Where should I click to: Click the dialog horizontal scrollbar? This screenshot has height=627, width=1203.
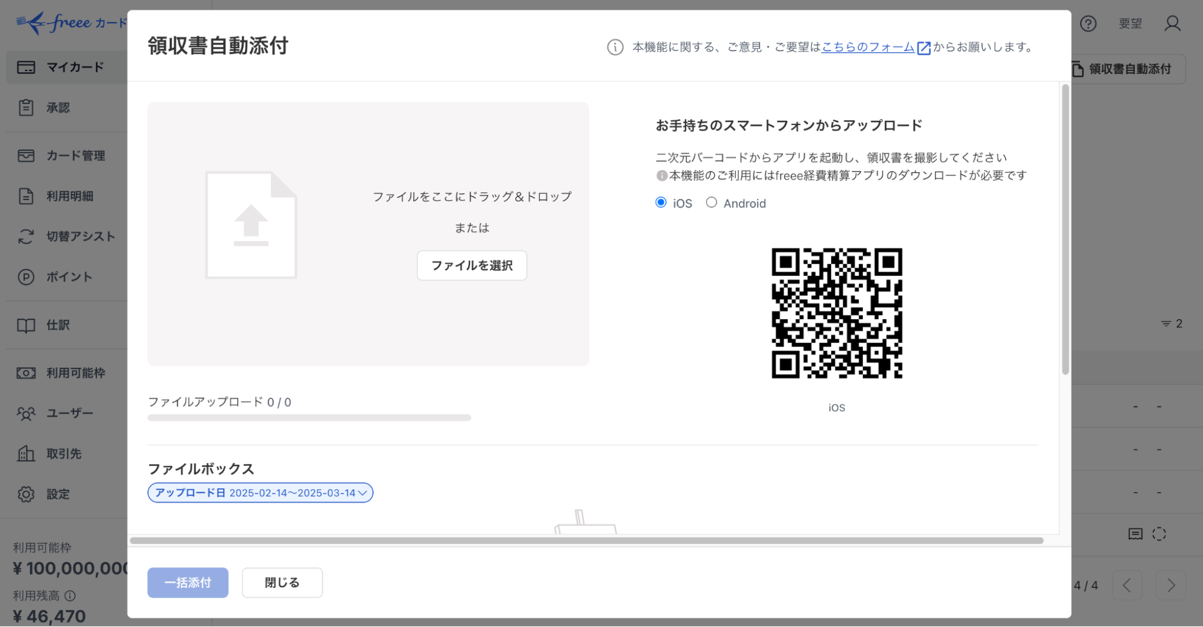tap(587, 540)
